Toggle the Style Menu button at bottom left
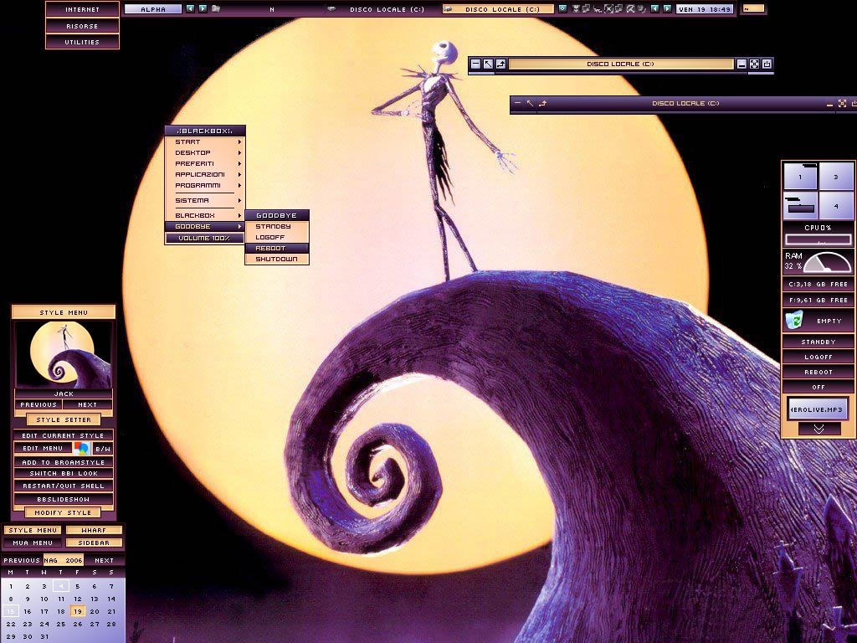Image resolution: width=857 pixels, height=643 pixels. [33, 530]
